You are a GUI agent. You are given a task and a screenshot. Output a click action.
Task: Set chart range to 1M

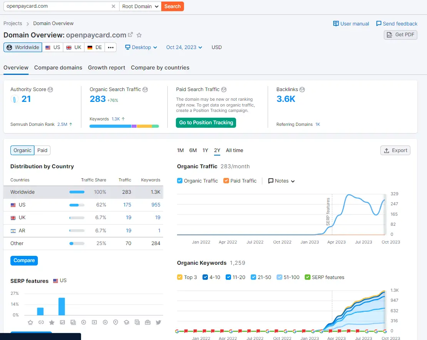tap(180, 151)
